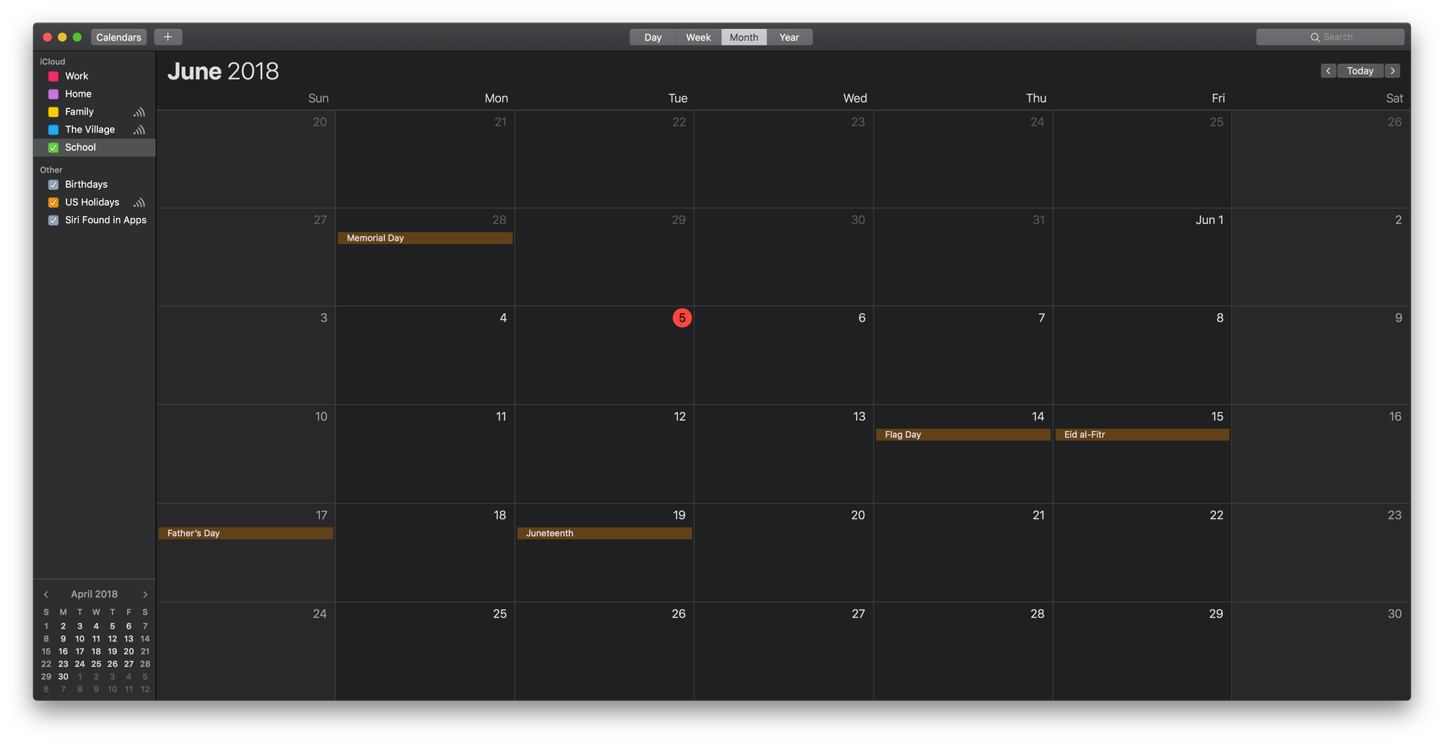Click the subscription icon next to Family calendar

[x=139, y=112]
